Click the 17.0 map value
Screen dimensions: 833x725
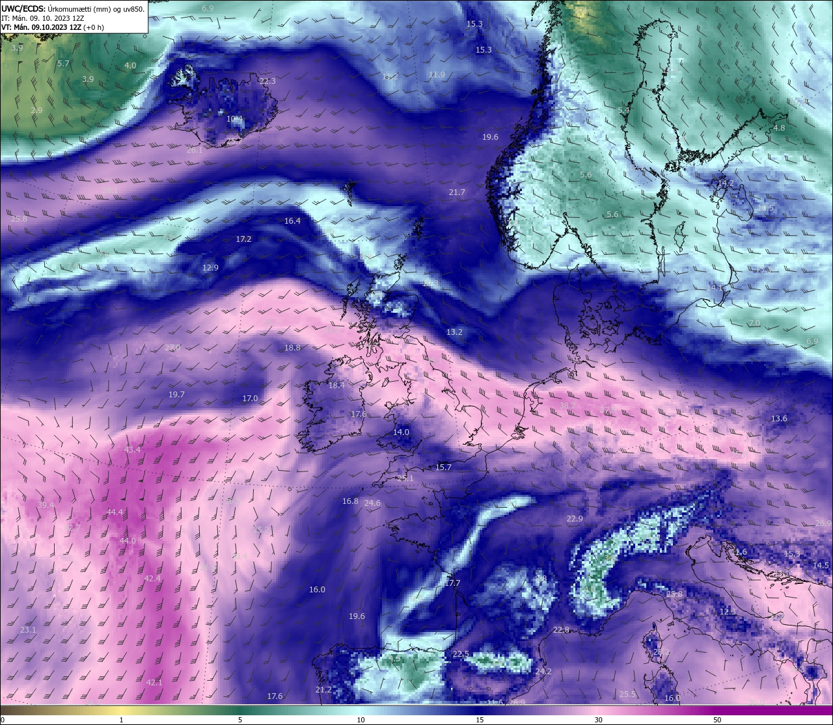(250, 399)
